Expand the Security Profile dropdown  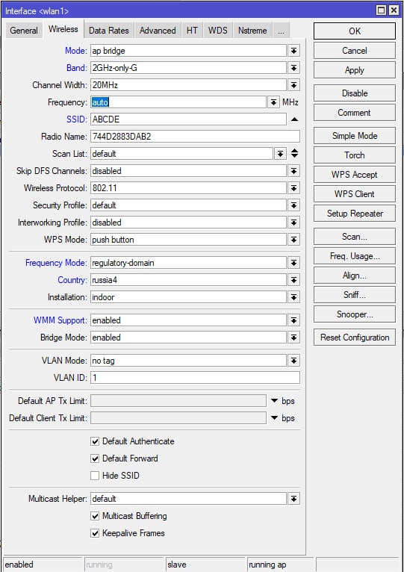click(x=293, y=205)
